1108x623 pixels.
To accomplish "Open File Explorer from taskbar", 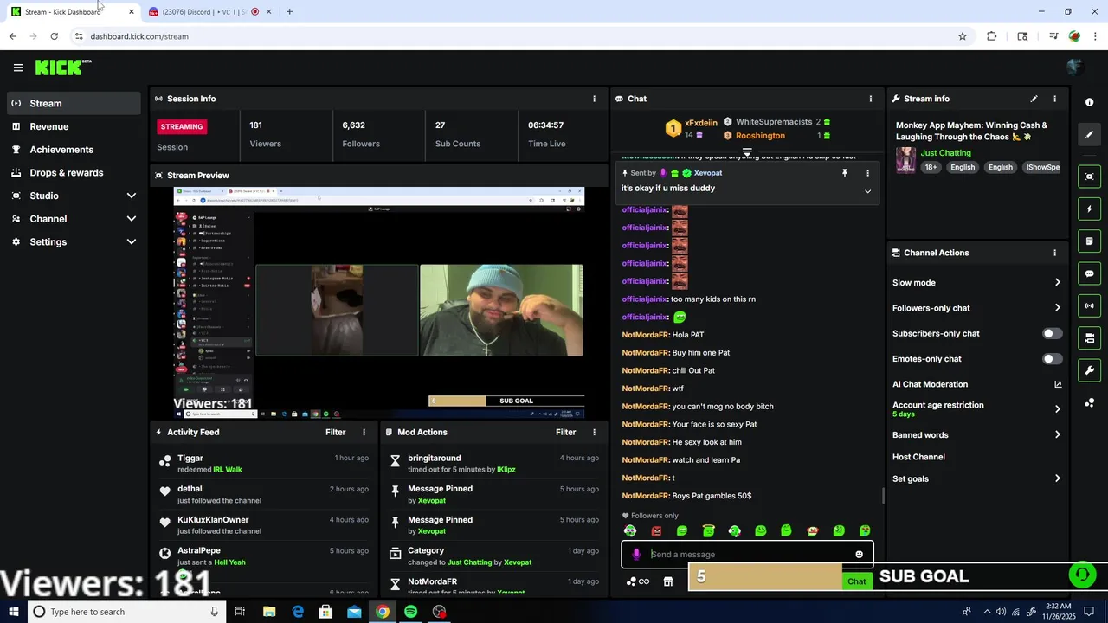I will pos(269,612).
